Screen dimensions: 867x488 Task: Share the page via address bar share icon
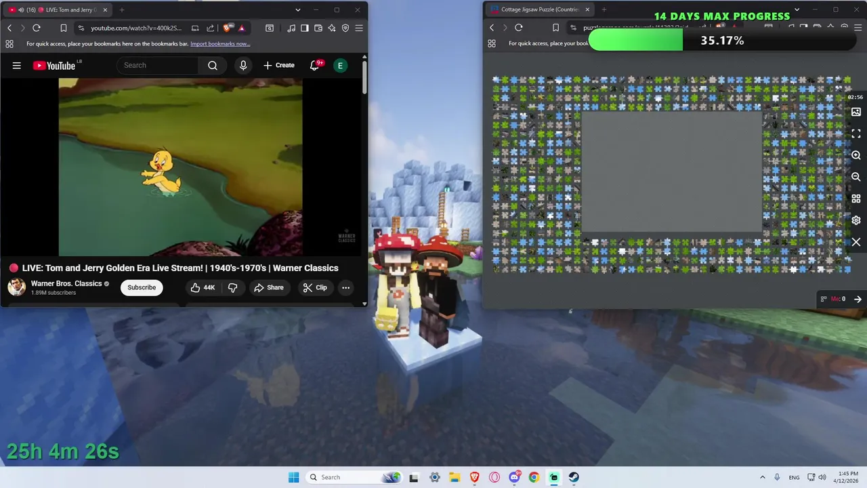click(x=210, y=28)
